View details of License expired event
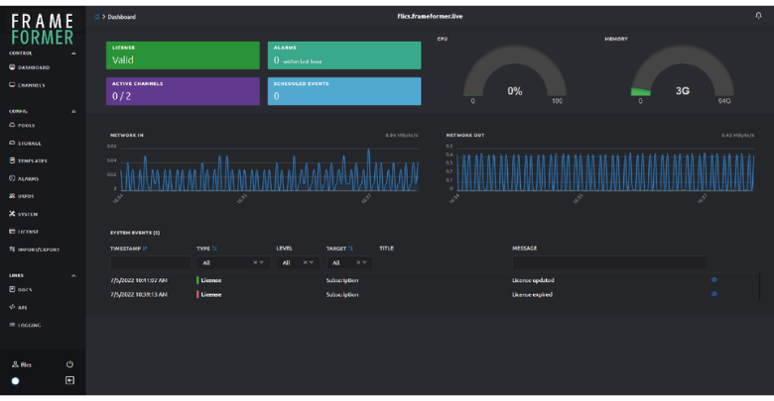Image resolution: width=774 pixels, height=401 pixels. tap(713, 294)
